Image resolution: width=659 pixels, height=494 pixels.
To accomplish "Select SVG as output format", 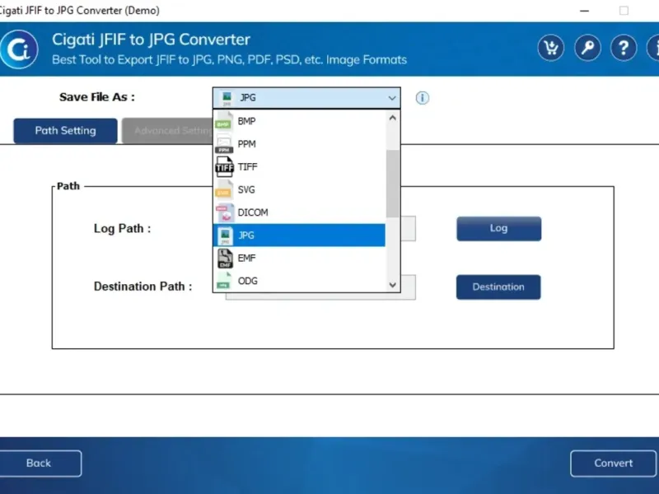I will coord(299,189).
